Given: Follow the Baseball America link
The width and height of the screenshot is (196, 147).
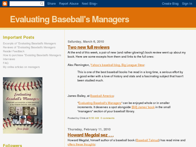Looking at the screenshot, I should click(102, 96).
